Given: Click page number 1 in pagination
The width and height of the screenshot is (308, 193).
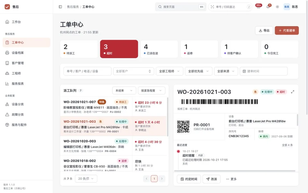Looking at the screenshot, I should coord(154,179).
